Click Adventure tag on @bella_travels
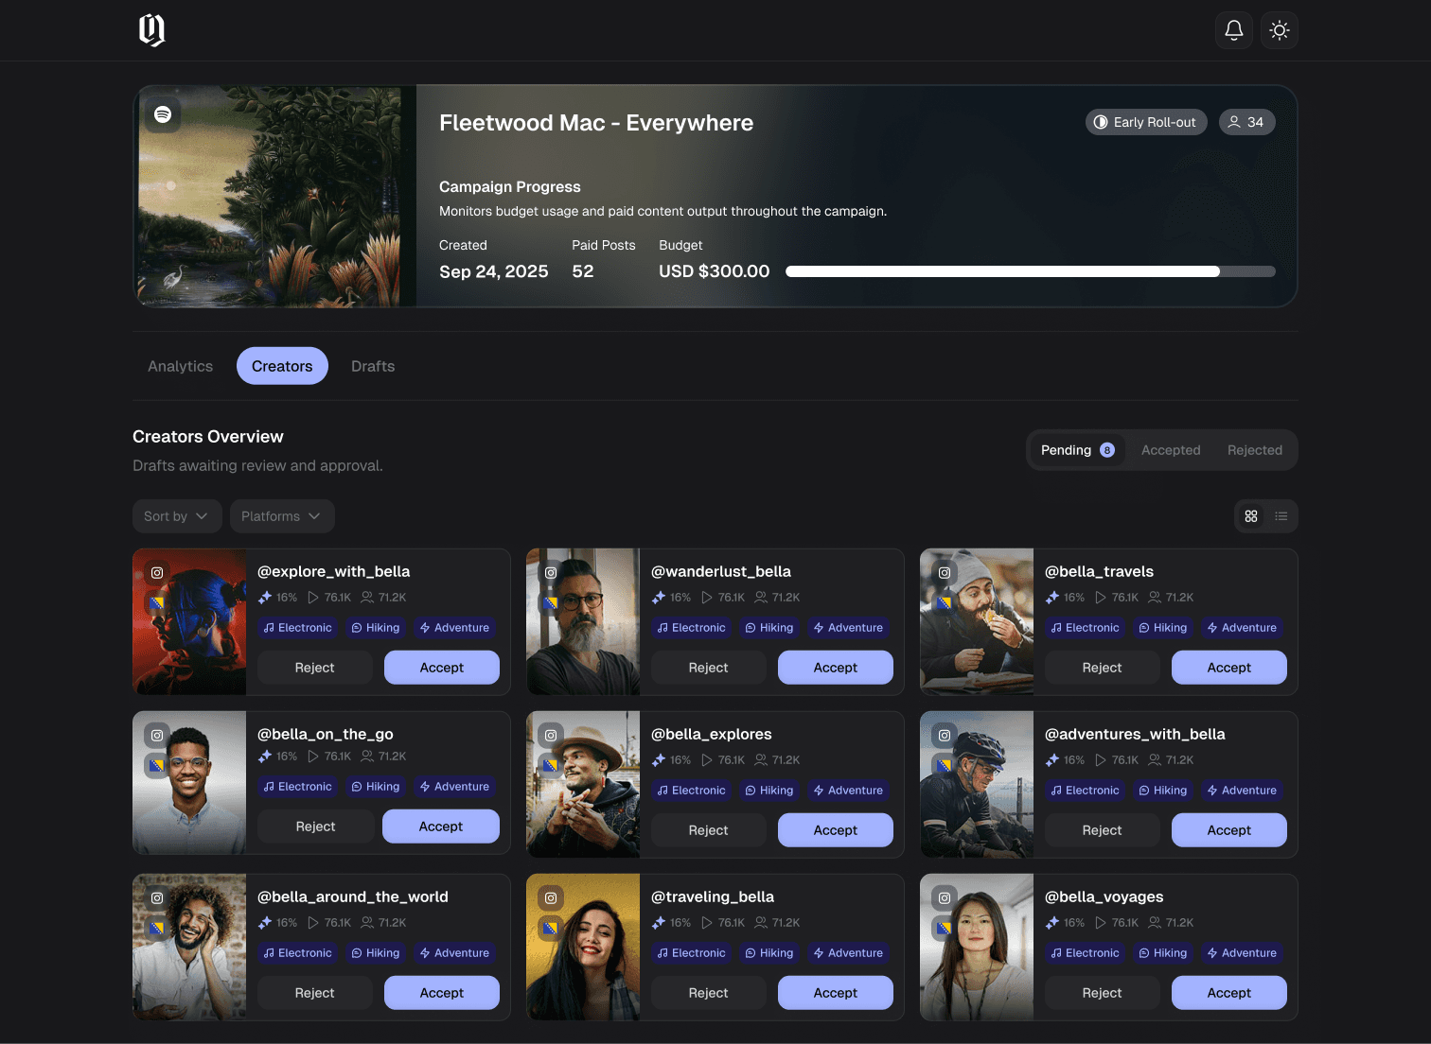Screen dimensions: 1431x1044 tap(1243, 628)
